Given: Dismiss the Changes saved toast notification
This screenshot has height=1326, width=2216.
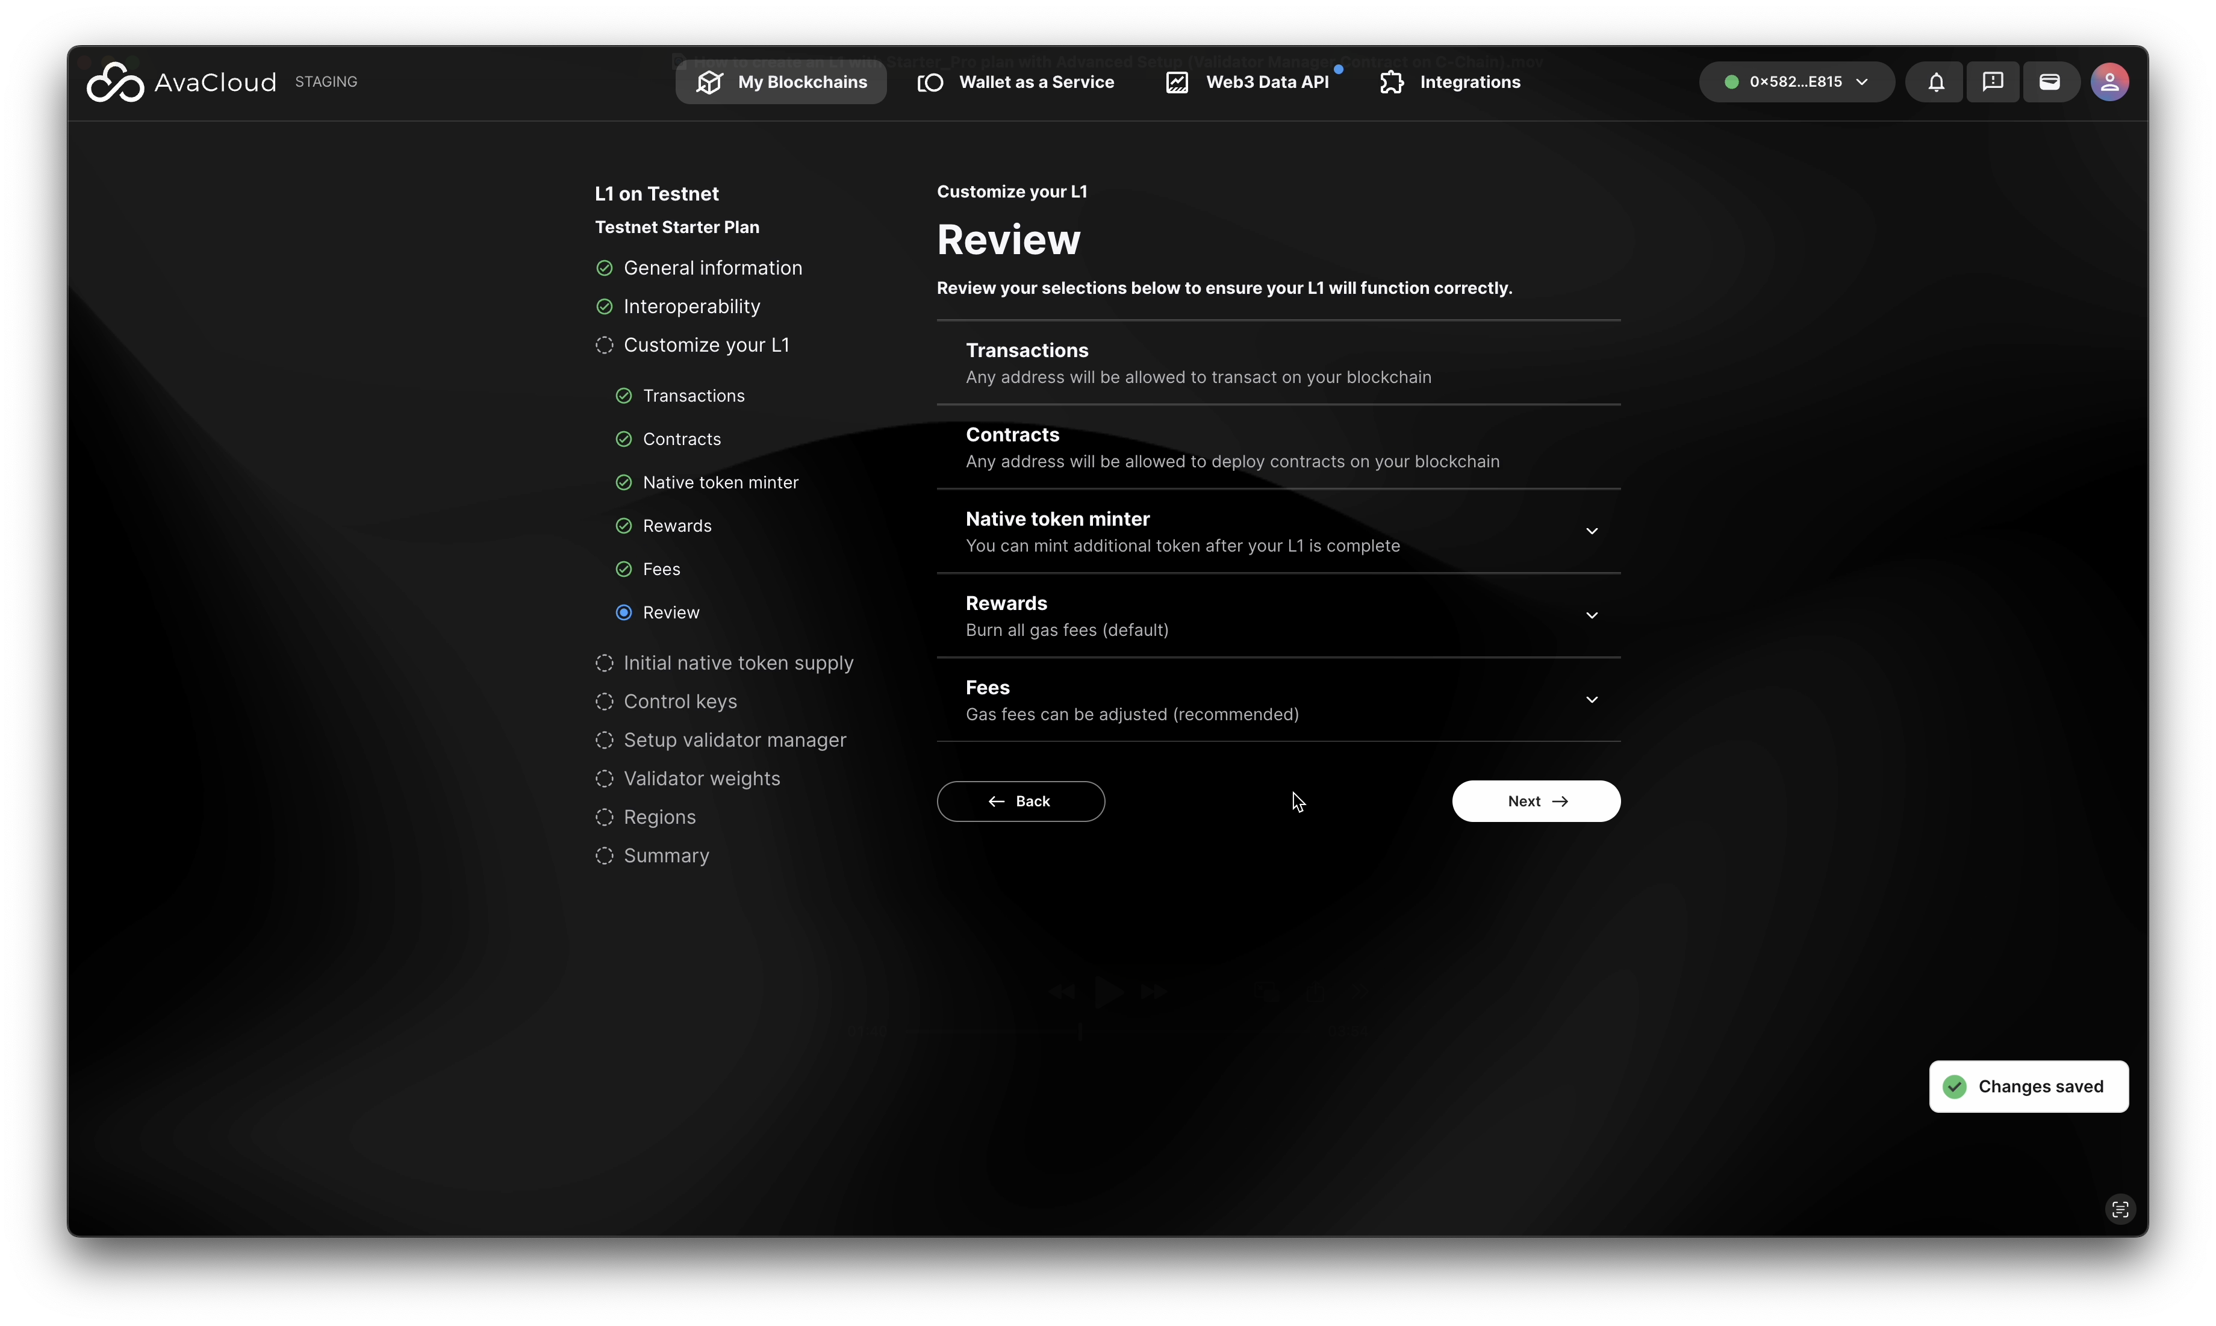Looking at the screenshot, I should [x=2028, y=1086].
